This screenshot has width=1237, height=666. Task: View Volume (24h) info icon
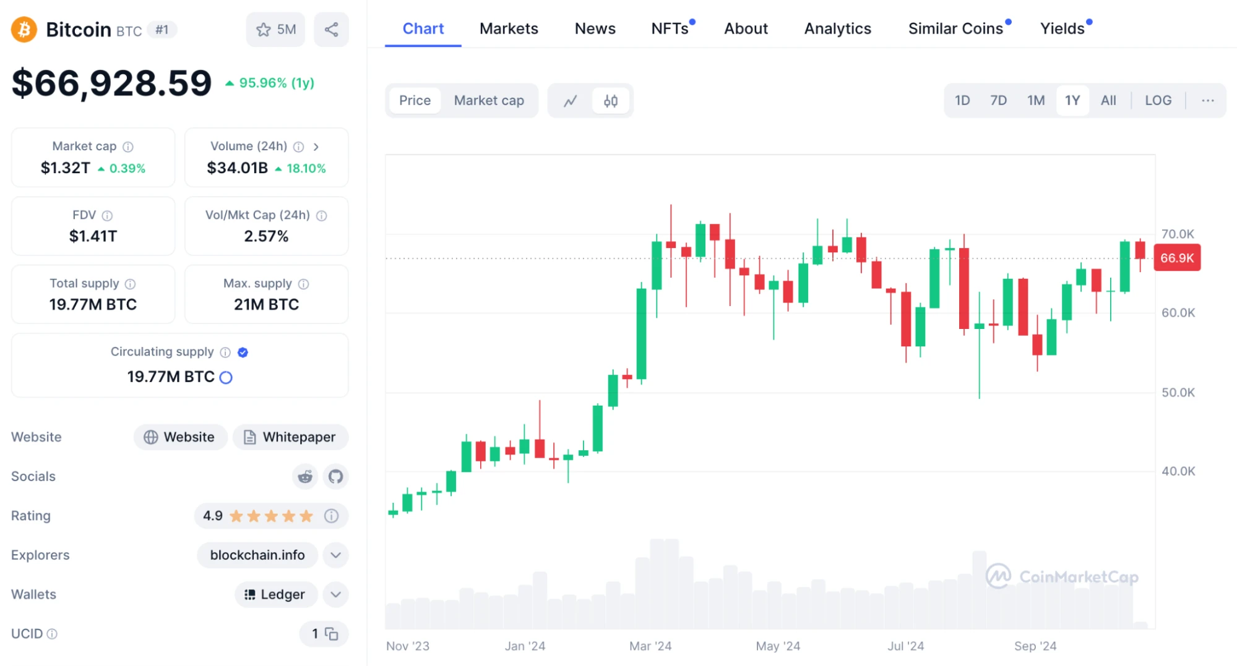pos(298,147)
